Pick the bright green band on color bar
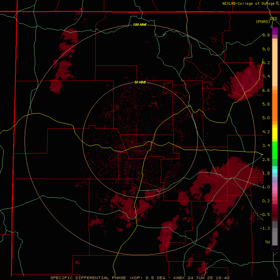280x280 pixels. coord(275,150)
